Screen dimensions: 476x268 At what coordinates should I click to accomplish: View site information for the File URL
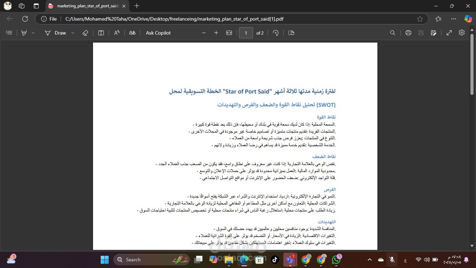pos(49,19)
